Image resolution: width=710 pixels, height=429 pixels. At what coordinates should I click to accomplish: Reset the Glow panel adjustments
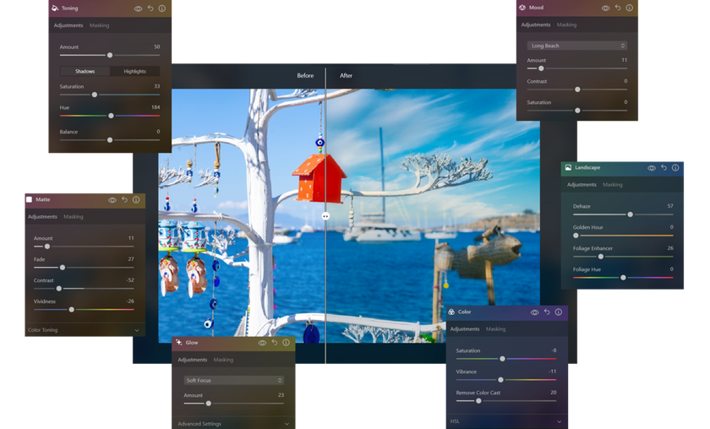pyautogui.click(x=275, y=343)
